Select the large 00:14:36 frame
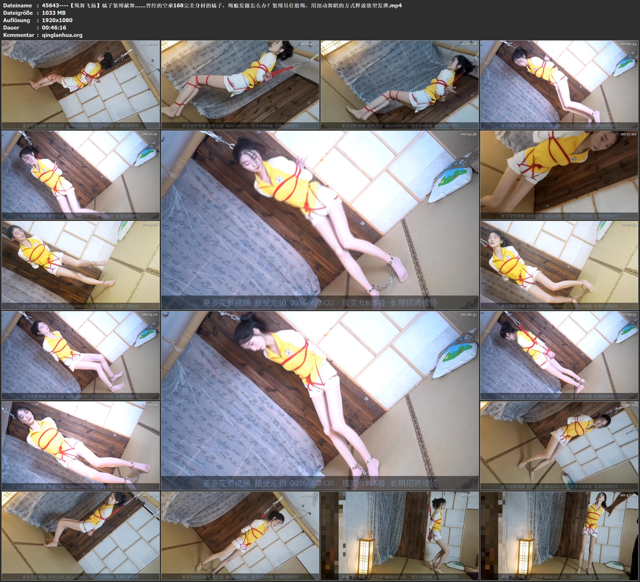 [320, 220]
